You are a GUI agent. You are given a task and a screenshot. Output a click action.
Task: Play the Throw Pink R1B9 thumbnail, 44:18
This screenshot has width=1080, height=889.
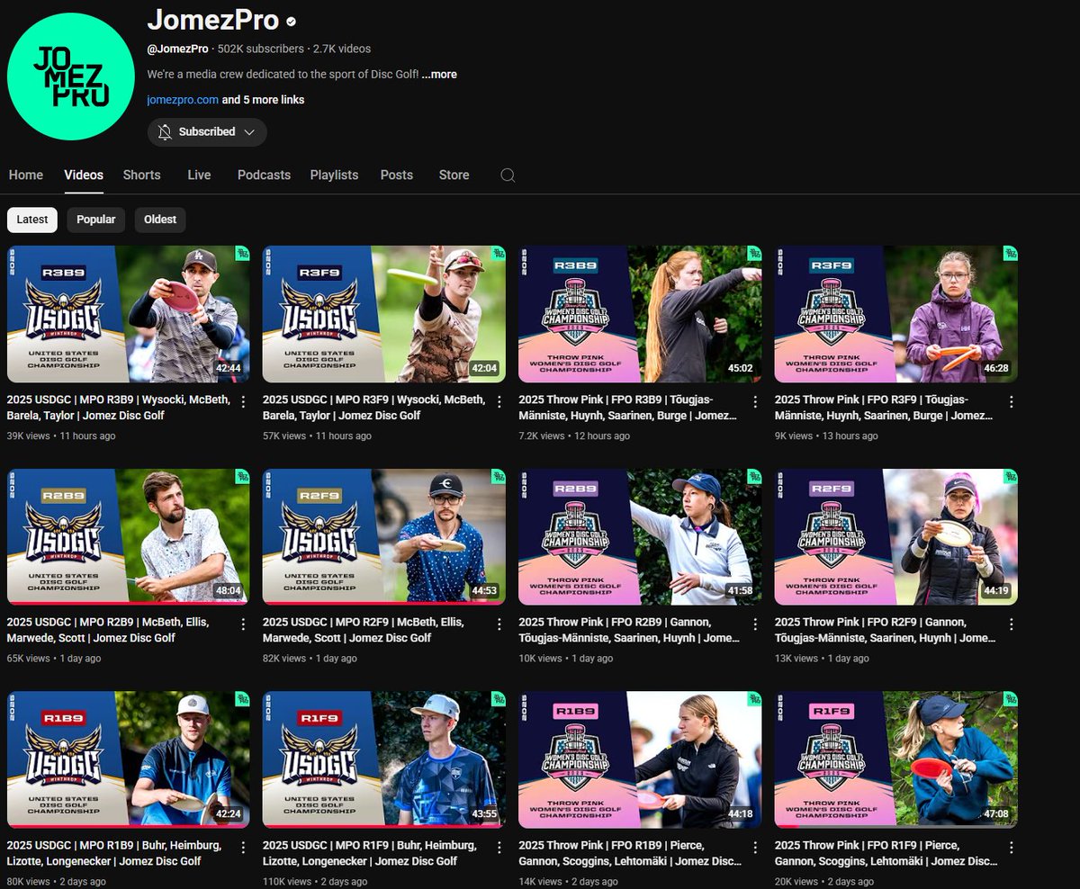[x=640, y=759]
